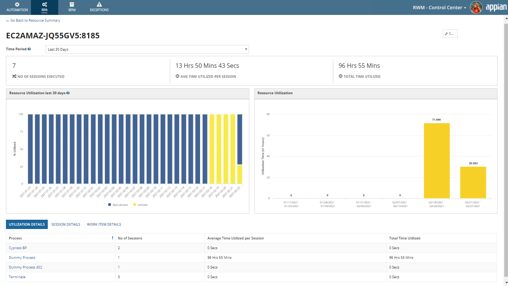Click the blue segment of 2021-02-22 bar
Screen dimensions: 508x286
pyautogui.click(x=240, y=139)
